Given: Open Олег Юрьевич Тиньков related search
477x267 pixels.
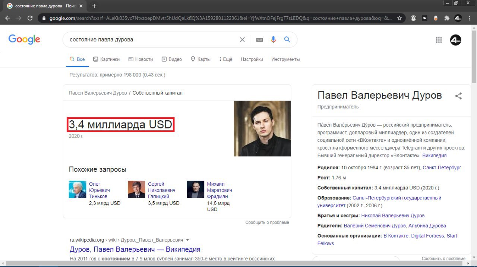Looking at the screenshot, I should [x=99, y=190].
